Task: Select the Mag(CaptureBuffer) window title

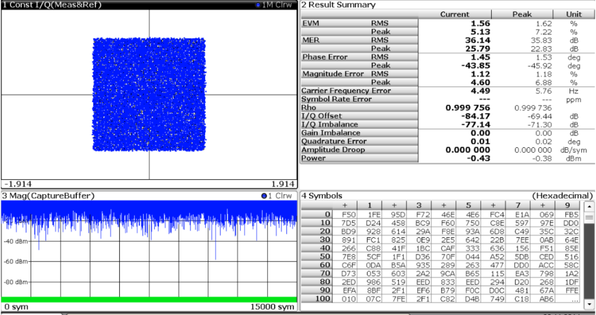Action: tap(48, 196)
